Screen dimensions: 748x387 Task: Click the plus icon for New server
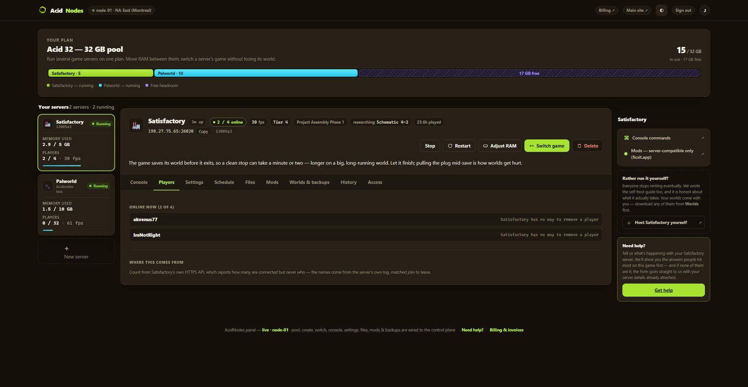point(66,248)
